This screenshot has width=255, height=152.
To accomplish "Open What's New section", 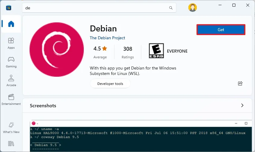I will pos(11,128).
